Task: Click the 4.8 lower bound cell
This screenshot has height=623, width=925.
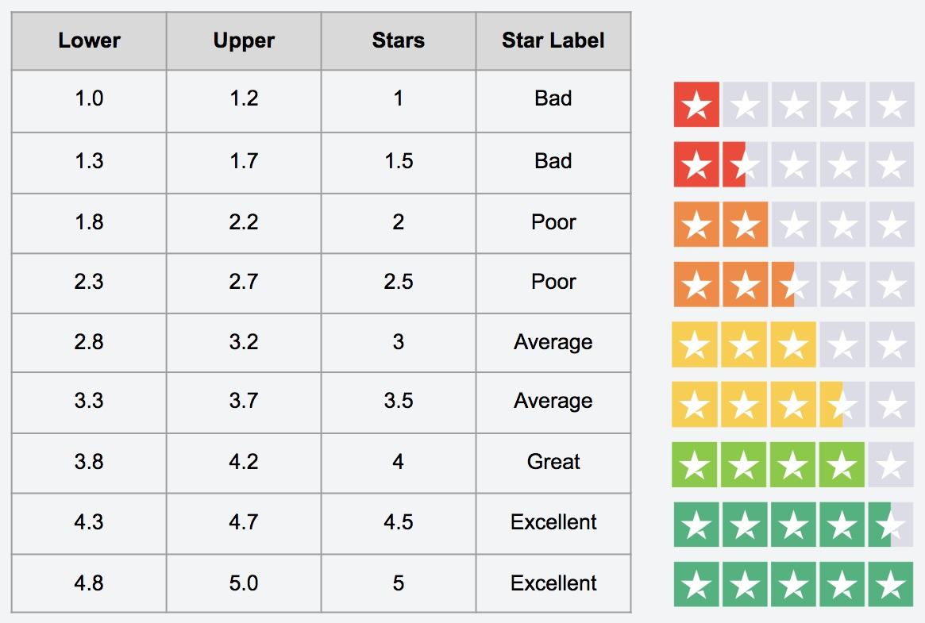Action: (89, 583)
